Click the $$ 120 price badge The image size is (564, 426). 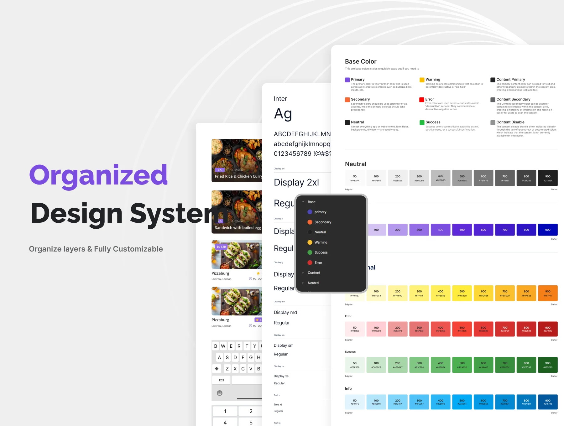click(221, 247)
